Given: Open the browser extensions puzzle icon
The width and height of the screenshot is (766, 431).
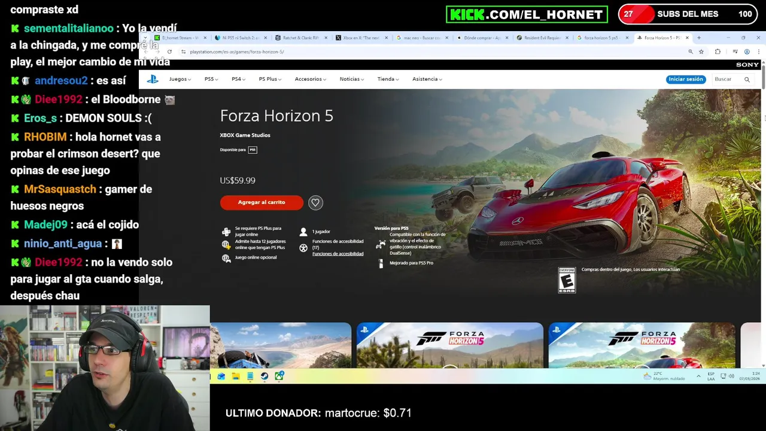Looking at the screenshot, I should 718,51.
